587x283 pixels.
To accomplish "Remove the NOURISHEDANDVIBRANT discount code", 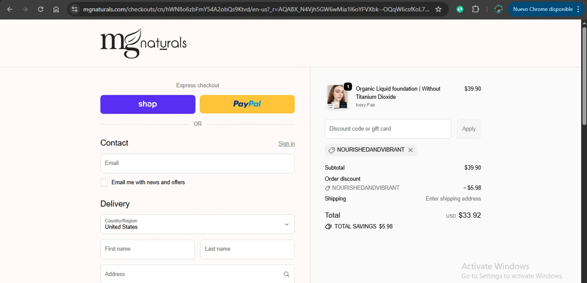I will click(411, 150).
